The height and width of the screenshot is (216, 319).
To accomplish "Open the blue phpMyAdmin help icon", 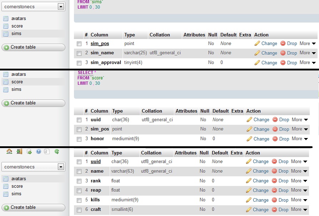I will (x=39, y=152).
